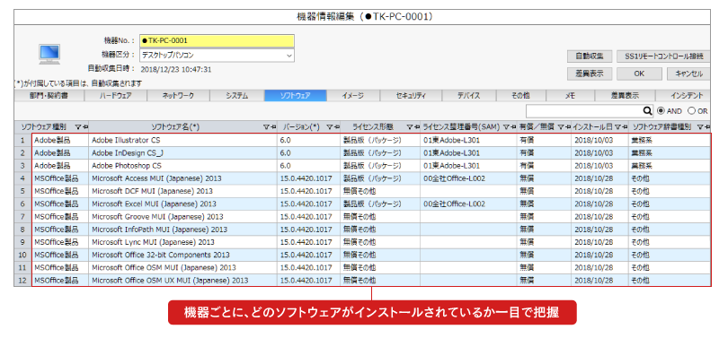Click the Adobe Illustrator CS cell
728x338 pixels.
point(183,139)
